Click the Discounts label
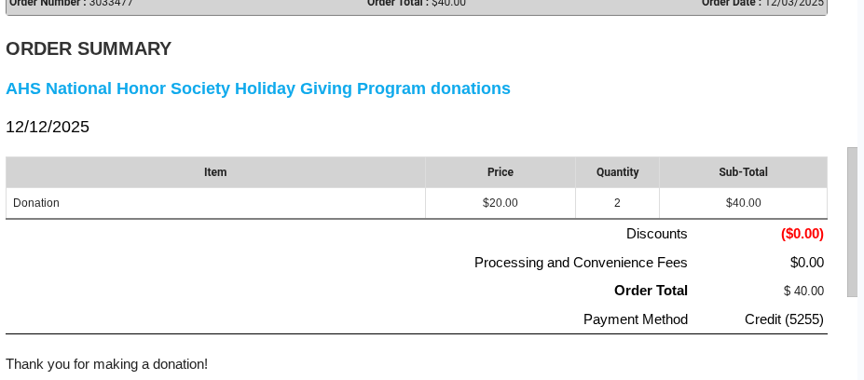The width and height of the screenshot is (864, 380). (656, 234)
